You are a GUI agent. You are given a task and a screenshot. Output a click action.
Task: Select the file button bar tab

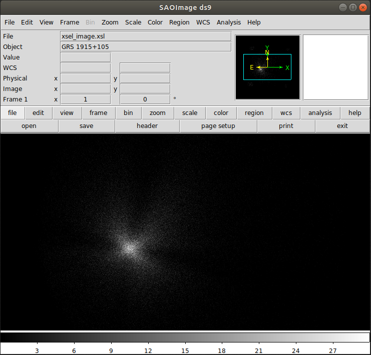point(13,113)
